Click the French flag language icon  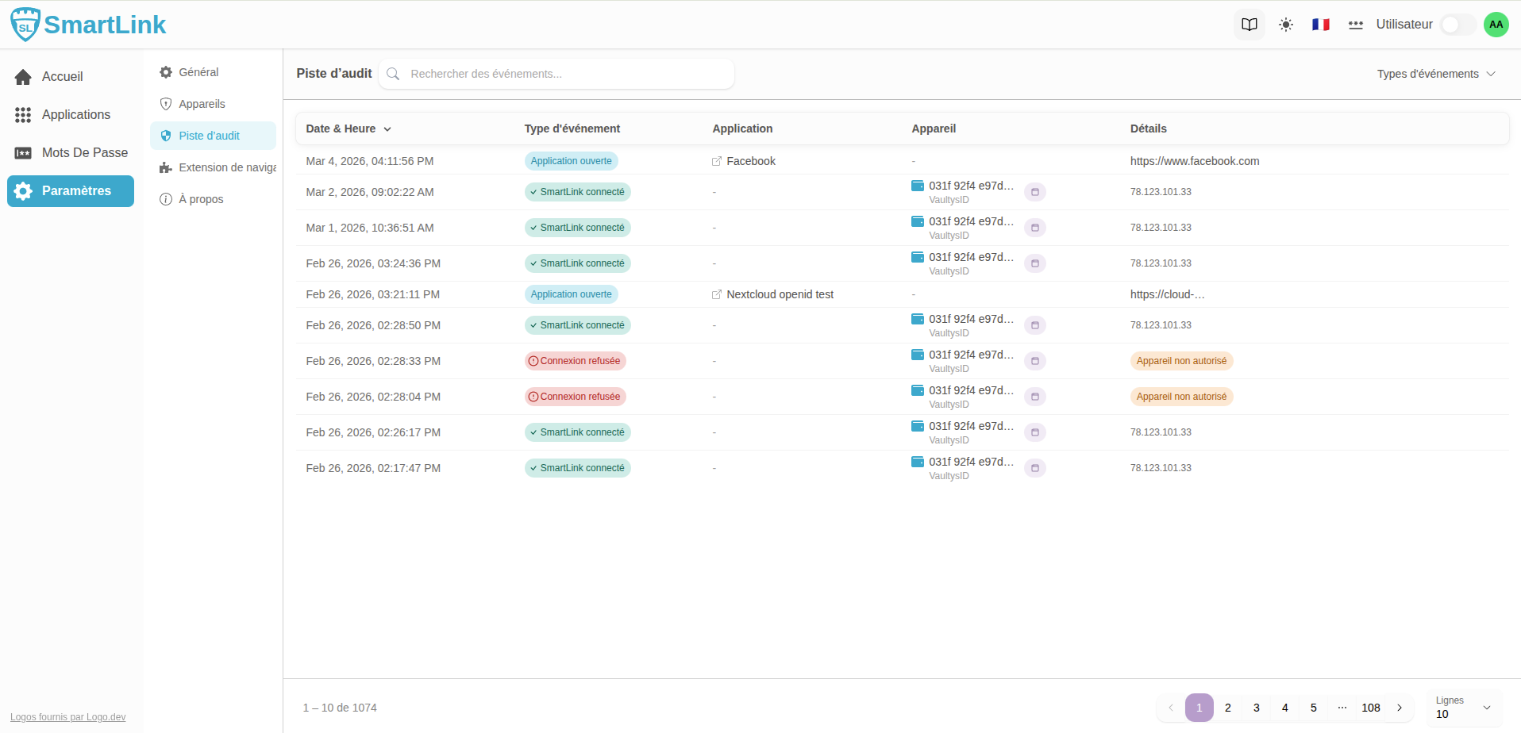pos(1321,25)
